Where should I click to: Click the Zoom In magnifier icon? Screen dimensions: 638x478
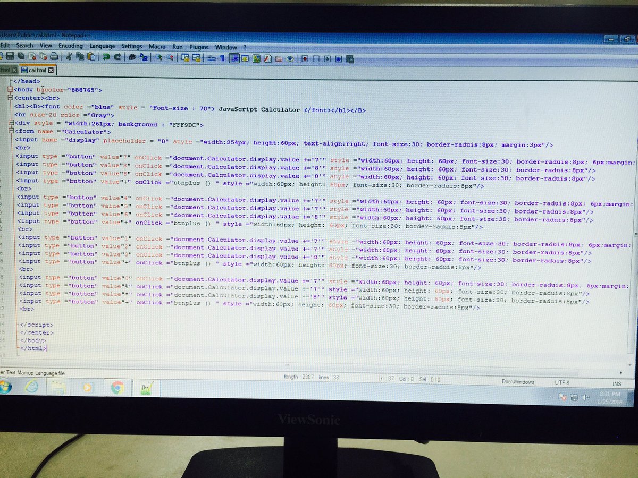[158, 57]
